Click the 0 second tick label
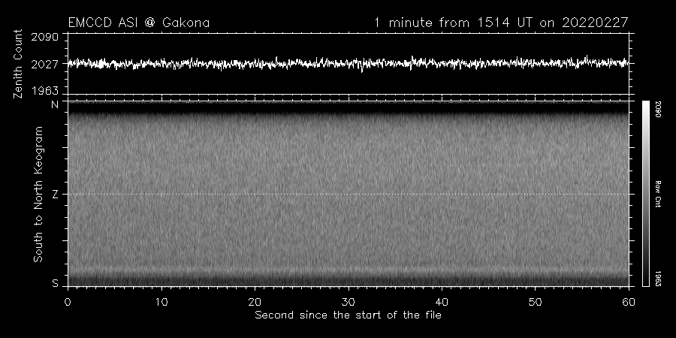The image size is (676, 338). 68,302
